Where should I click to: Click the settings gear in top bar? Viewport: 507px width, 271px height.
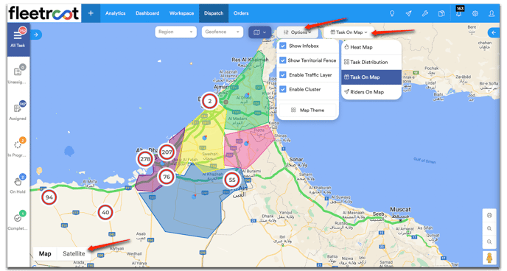click(x=475, y=13)
